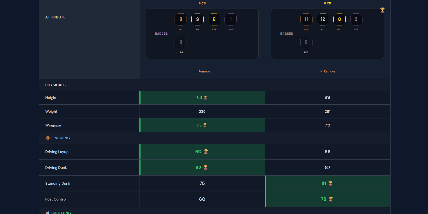Viewport: 428px width, 214px height.
Task: Collapse the PHYSICALS section header
Action: [55, 85]
